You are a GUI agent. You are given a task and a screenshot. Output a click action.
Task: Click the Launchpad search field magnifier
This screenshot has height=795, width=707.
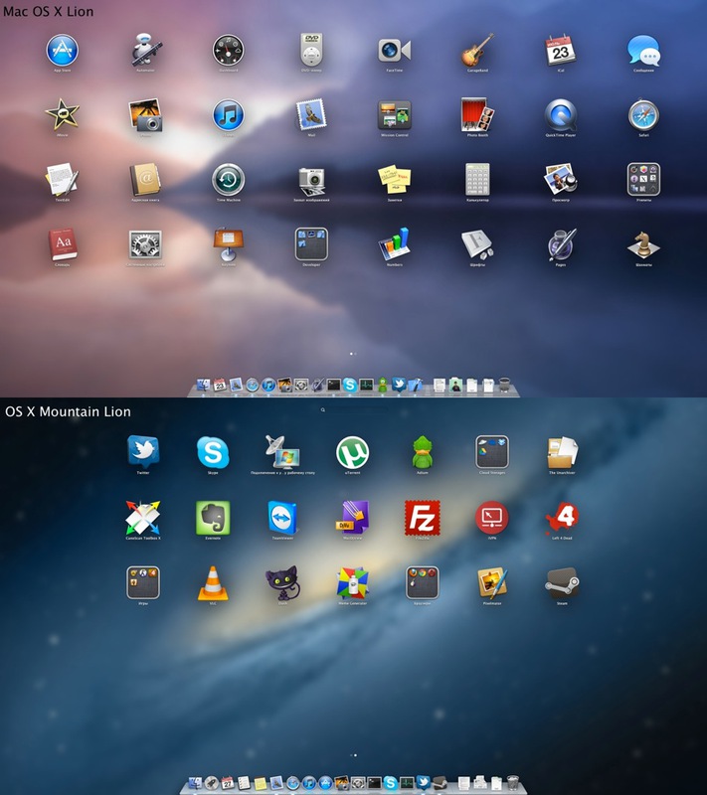click(322, 409)
